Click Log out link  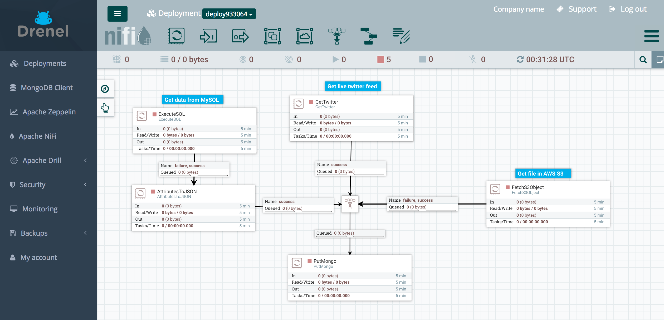[x=628, y=9]
